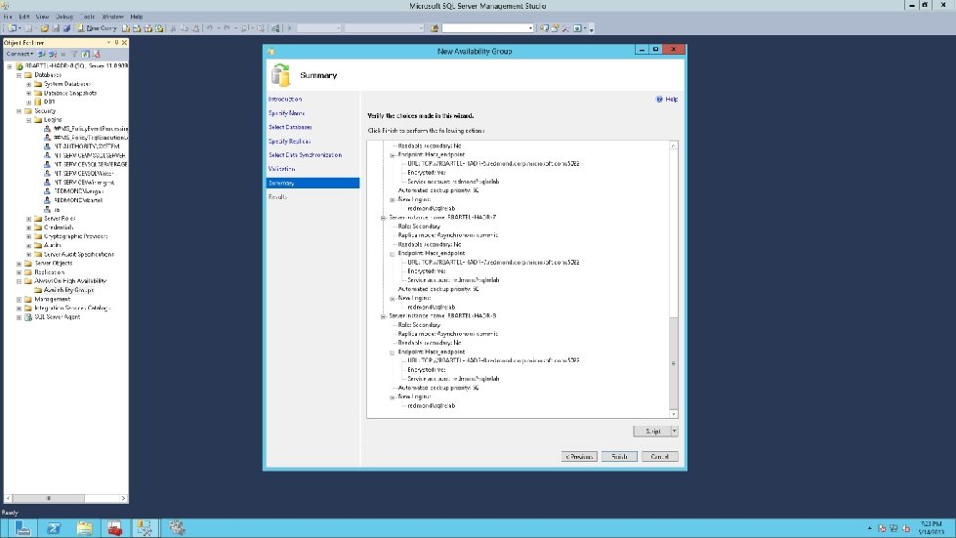Expand Integration Services Catalogs node
Viewport: 956px width, 538px height.
pyautogui.click(x=19, y=309)
